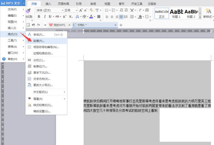The width and height of the screenshot is (214, 145).
Task: Close the 文档1 document tab
Action: [x=116, y=25]
